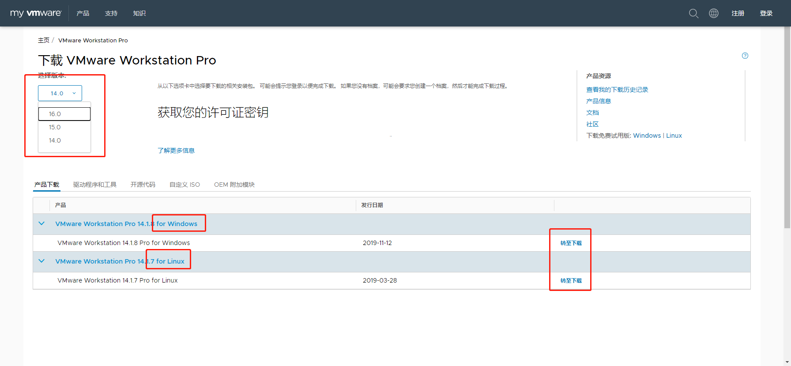Switch to 驱动程序和工具 tab
This screenshot has height=366, width=791.
[95, 185]
